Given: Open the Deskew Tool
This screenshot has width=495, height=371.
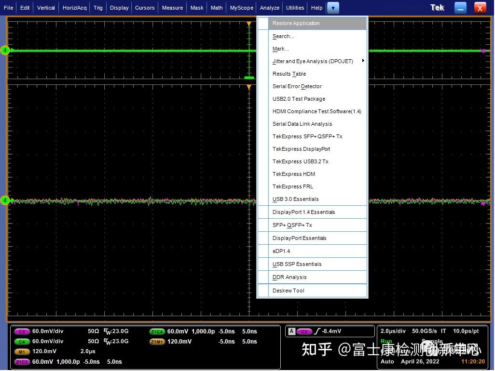Looking at the screenshot, I should coord(288,291).
